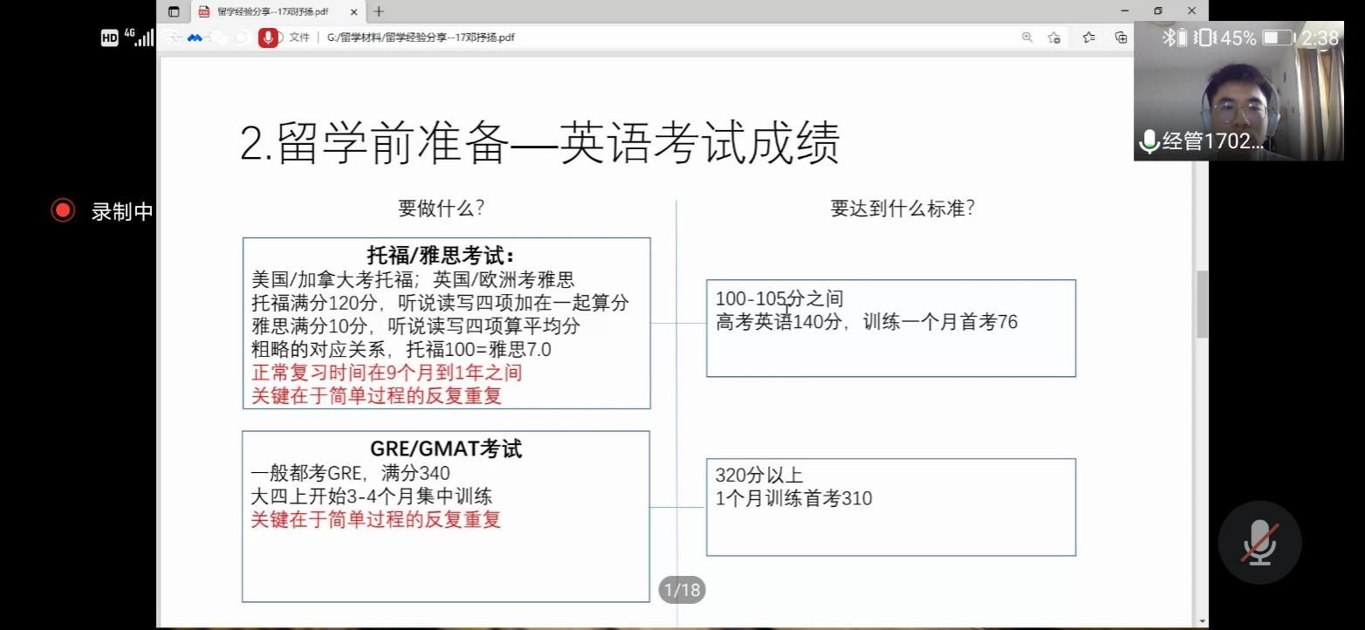This screenshot has width=1365, height=630.
Task: Click the 要达到什么标准？ column header
Action: [x=902, y=209]
